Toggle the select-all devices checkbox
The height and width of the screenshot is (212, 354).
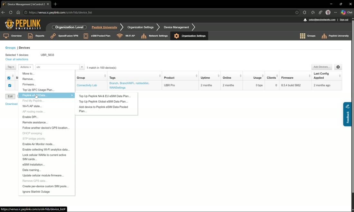coord(9,78)
